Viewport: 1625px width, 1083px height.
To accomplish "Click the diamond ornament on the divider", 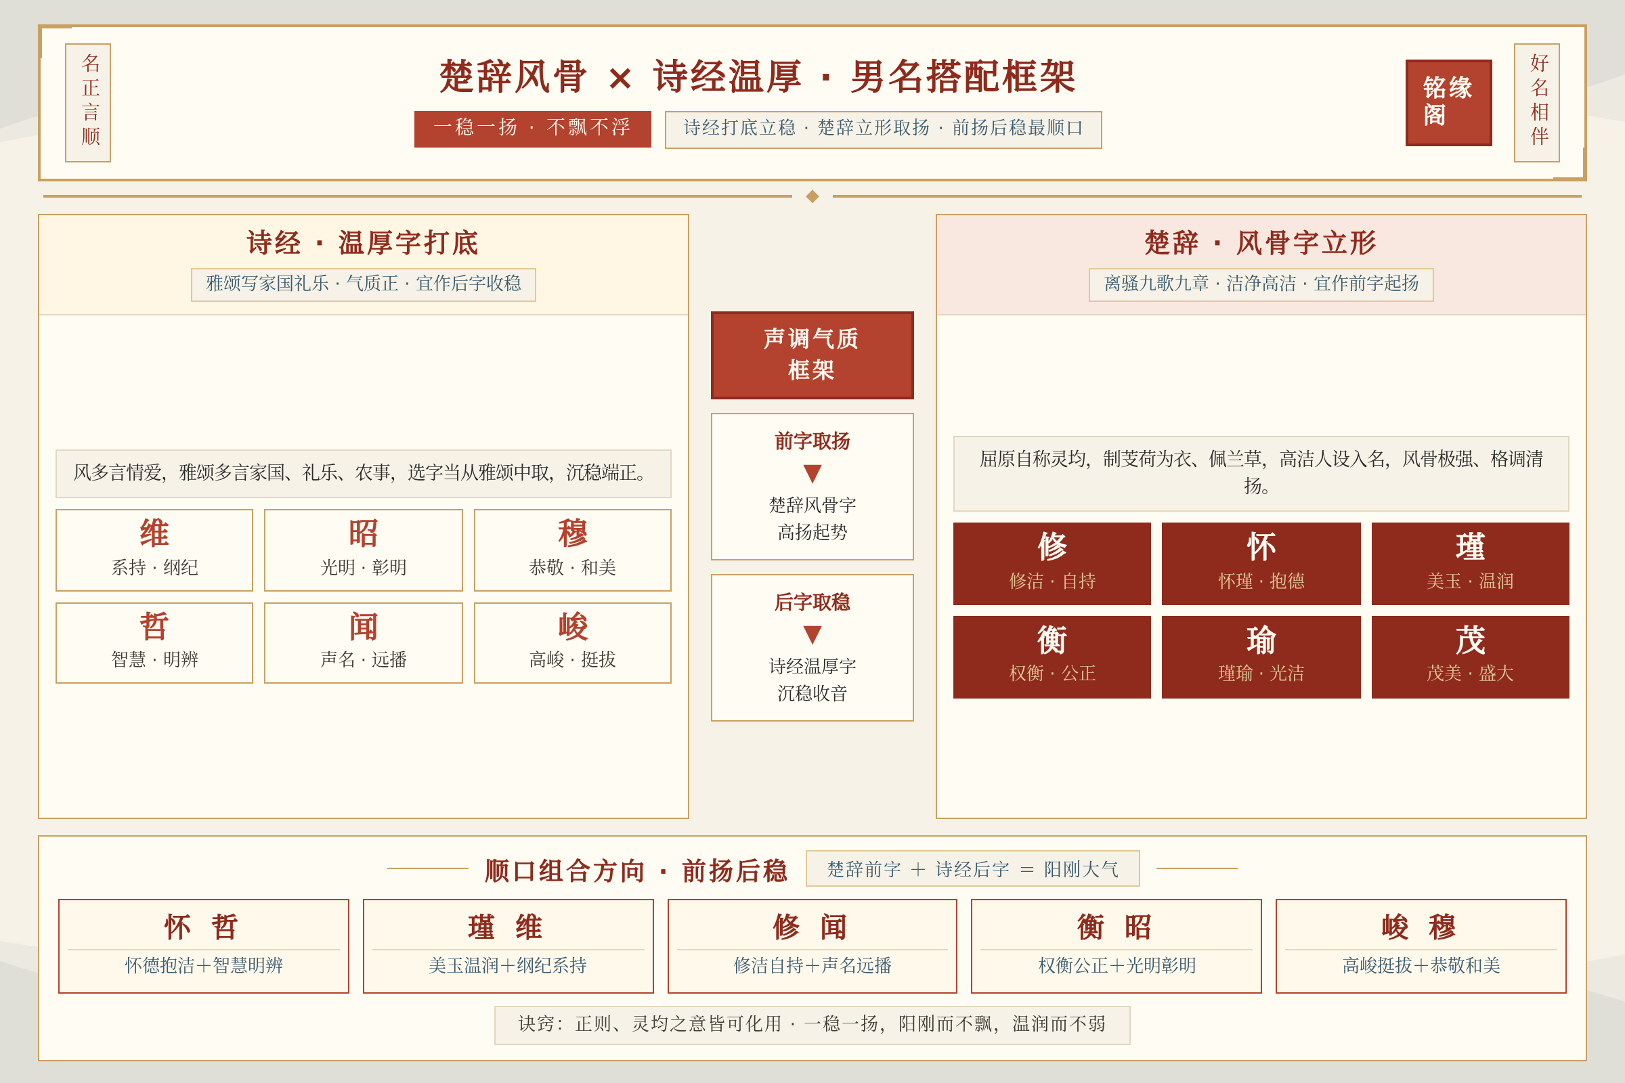I will click(x=812, y=196).
